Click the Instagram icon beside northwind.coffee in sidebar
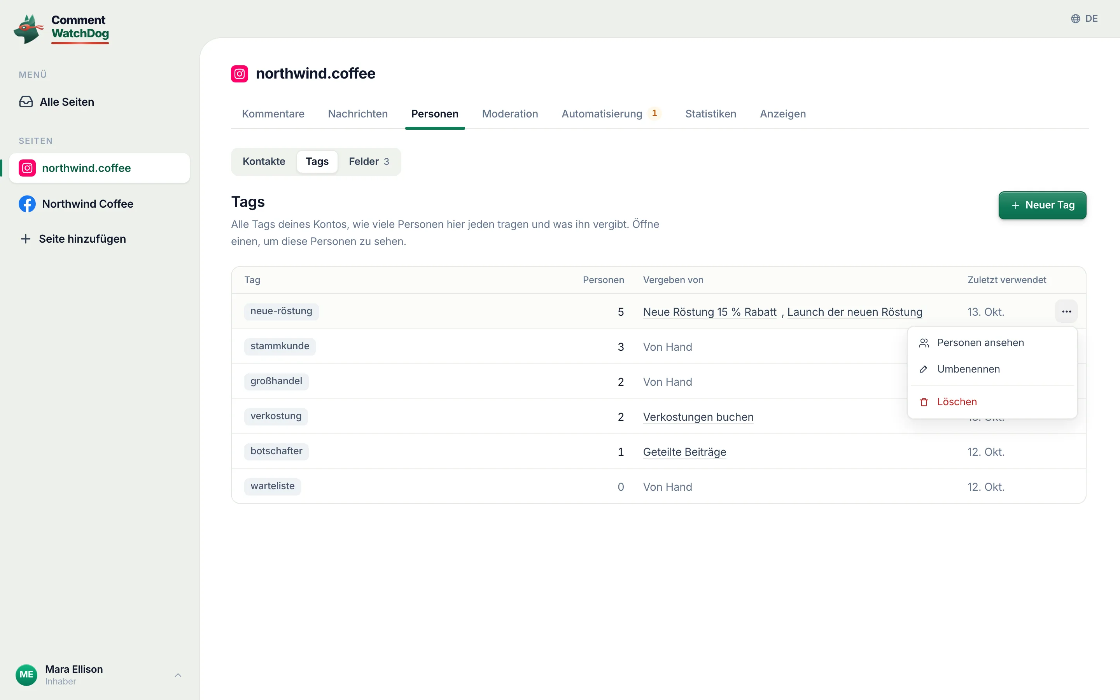 pyautogui.click(x=27, y=168)
